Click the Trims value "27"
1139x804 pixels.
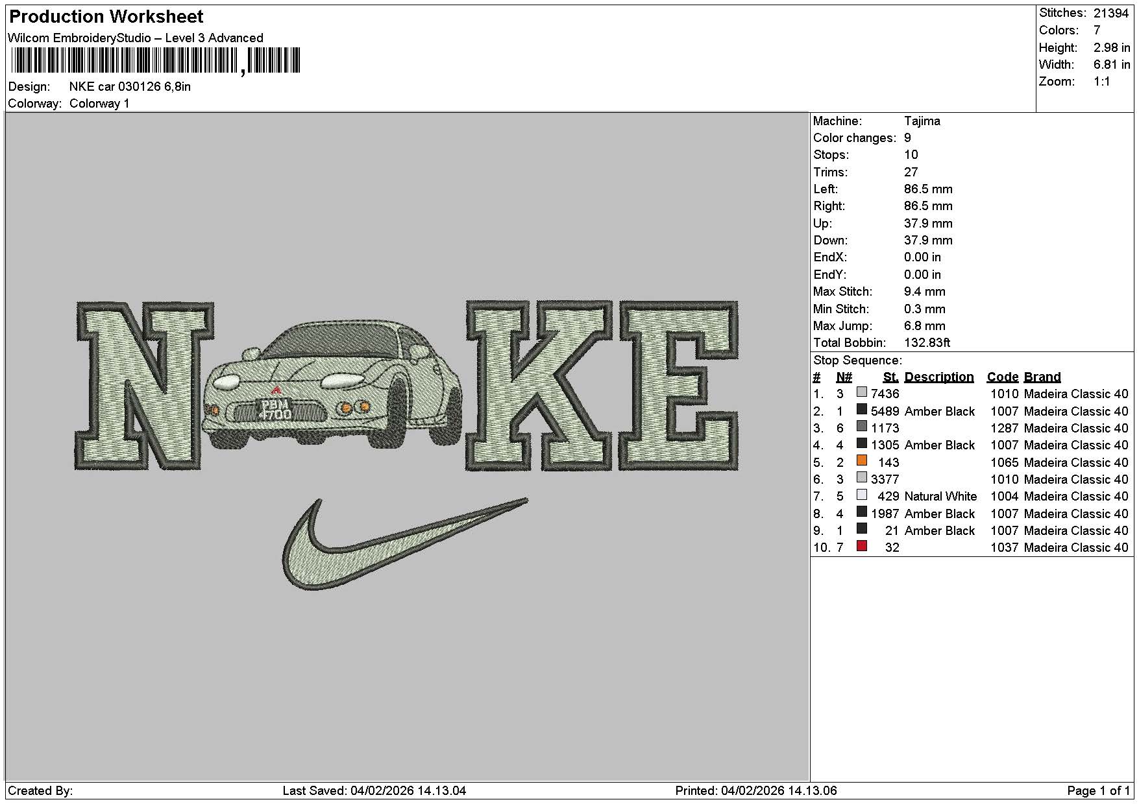(911, 172)
